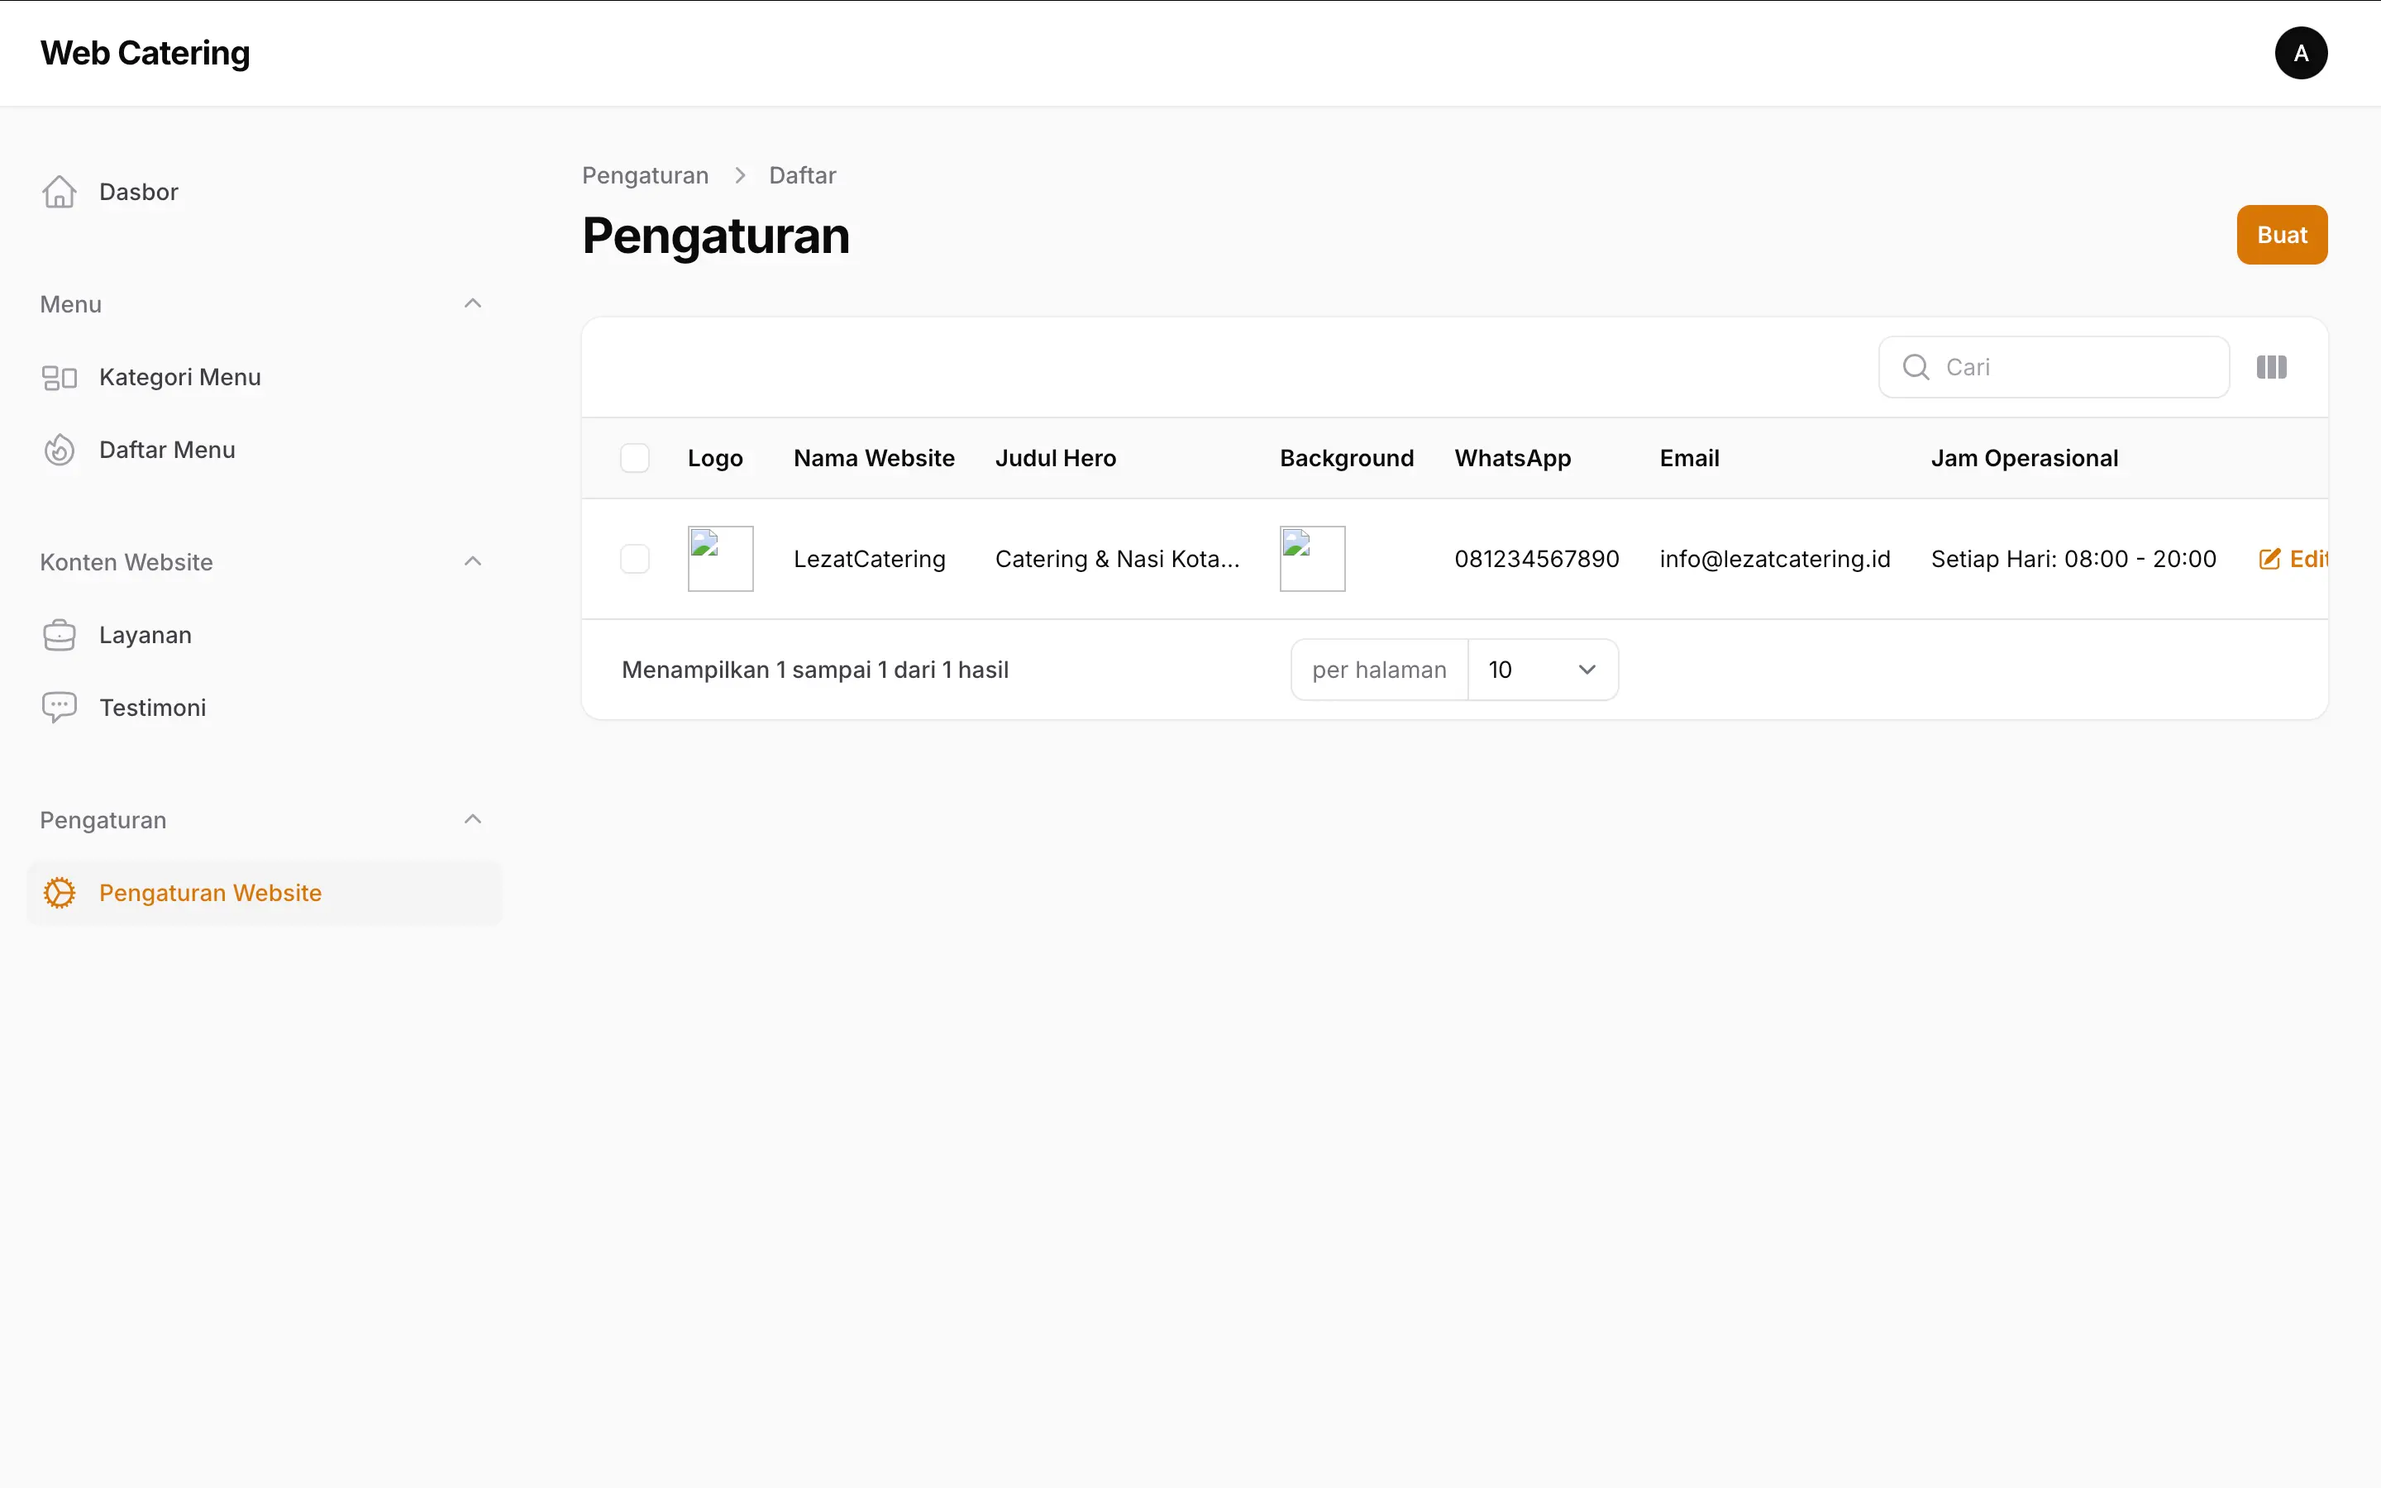This screenshot has width=2381, height=1488.
Task: Click Setiap Hari: 08:00 - 20:00 cell
Action: [x=2073, y=559]
